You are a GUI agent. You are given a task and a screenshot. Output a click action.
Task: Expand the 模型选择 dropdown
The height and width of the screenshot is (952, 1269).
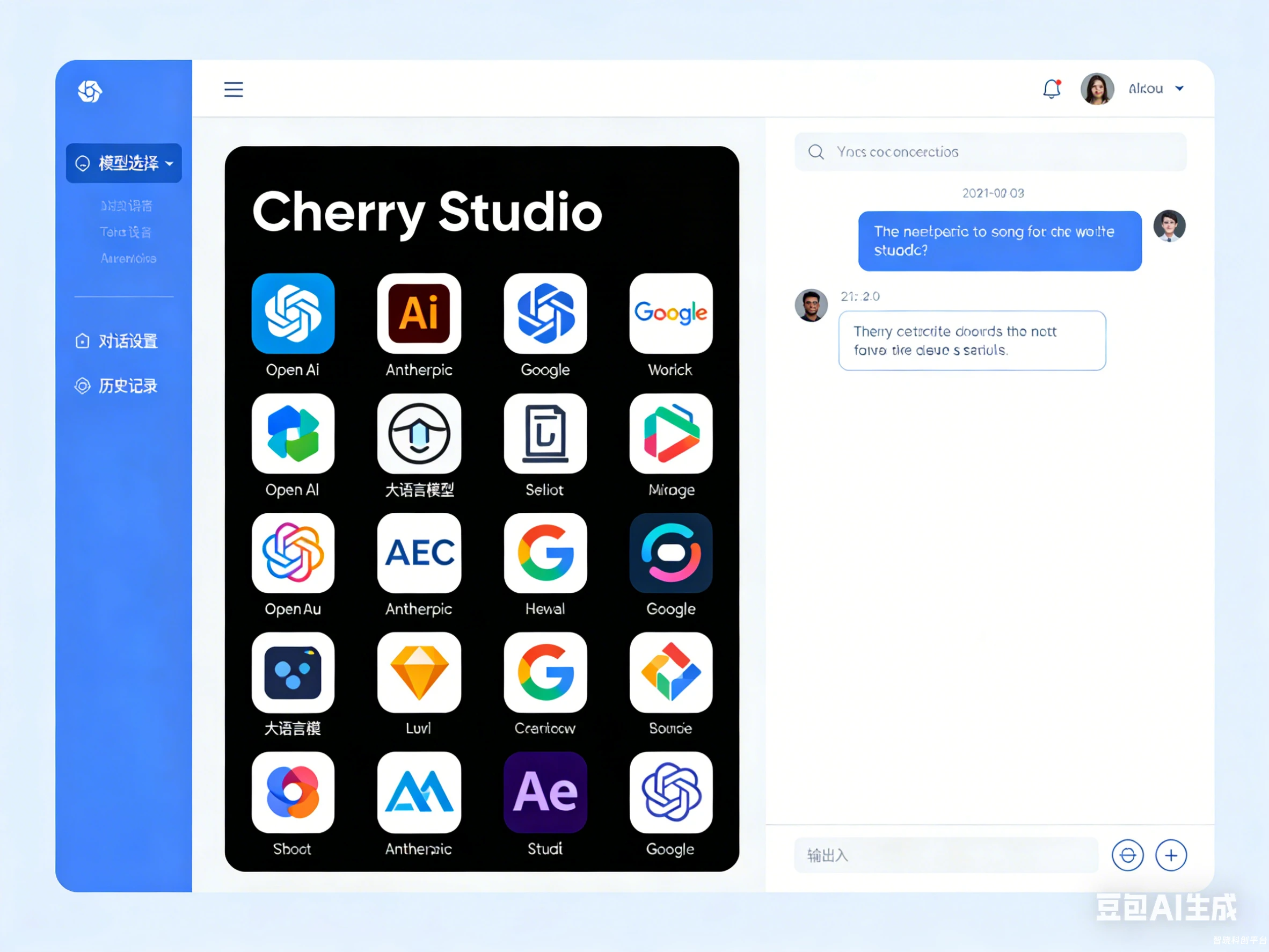tap(123, 163)
